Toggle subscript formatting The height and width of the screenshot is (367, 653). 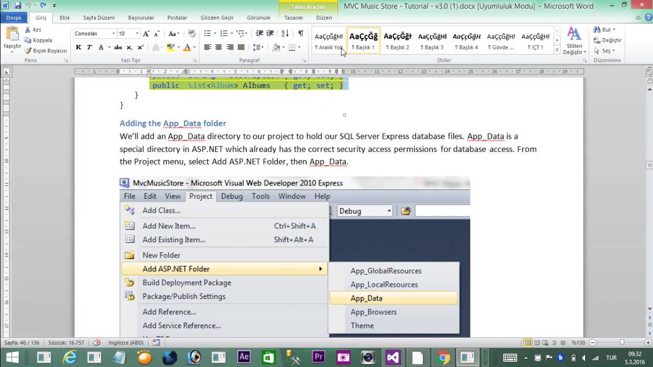point(129,47)
